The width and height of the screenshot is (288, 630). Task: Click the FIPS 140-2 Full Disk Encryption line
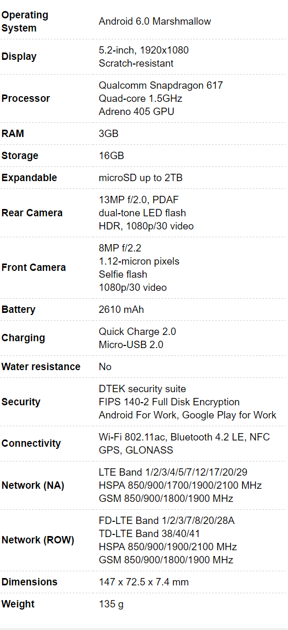(169, 402)
